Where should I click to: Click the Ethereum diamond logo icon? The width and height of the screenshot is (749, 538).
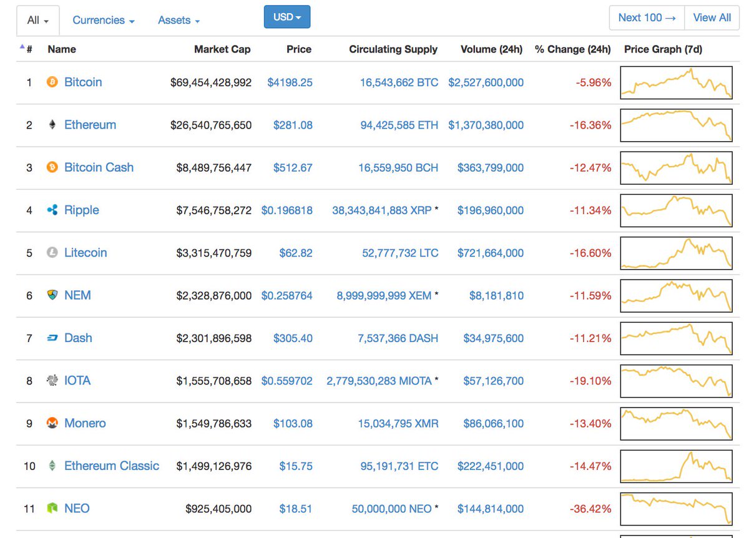point(52,125)
